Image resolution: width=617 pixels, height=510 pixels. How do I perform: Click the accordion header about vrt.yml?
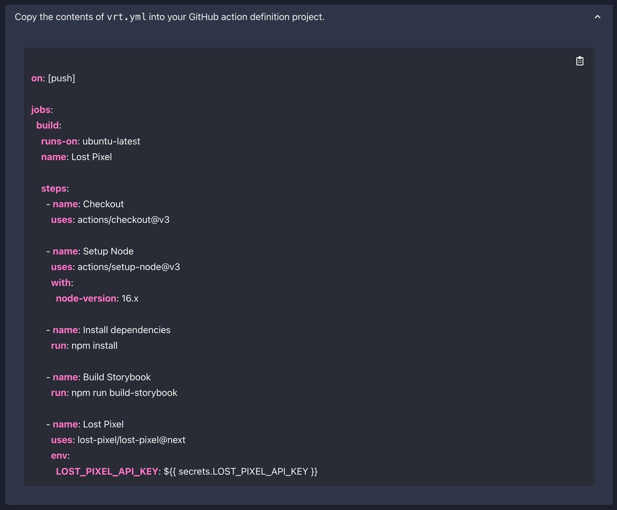pyautogui.click(x=309, y=17)
